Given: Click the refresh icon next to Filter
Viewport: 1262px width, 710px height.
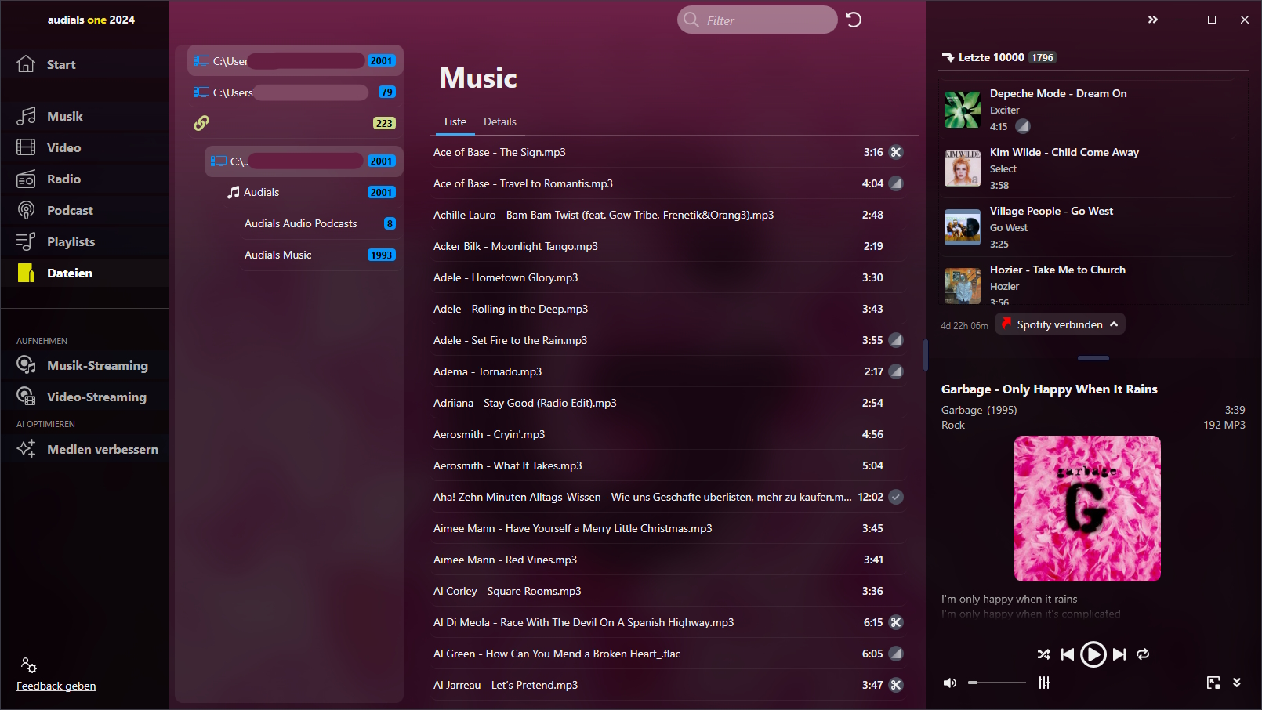Looking at the screenshot, I should click(854, 20).
